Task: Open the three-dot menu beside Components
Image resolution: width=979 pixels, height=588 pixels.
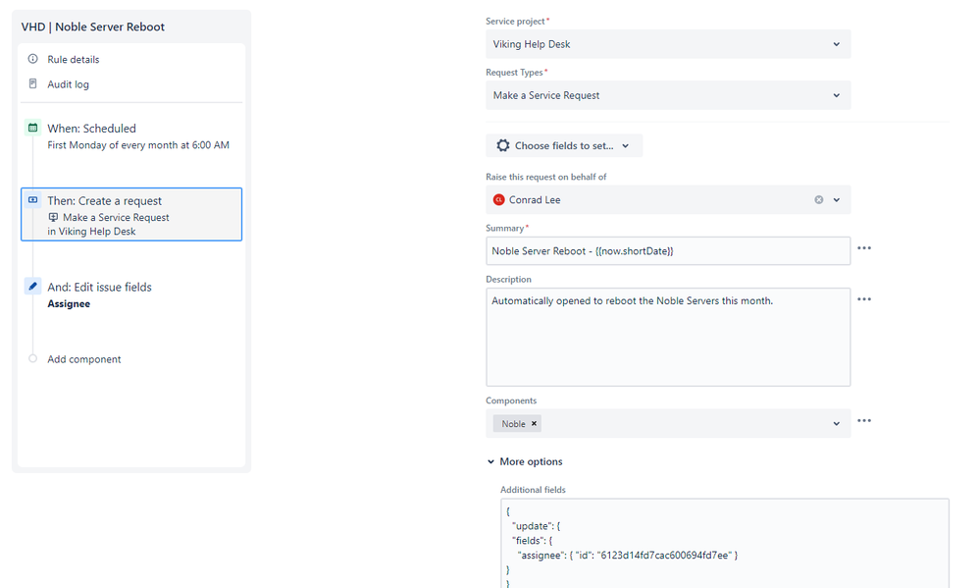Action: tap(864, 420)
